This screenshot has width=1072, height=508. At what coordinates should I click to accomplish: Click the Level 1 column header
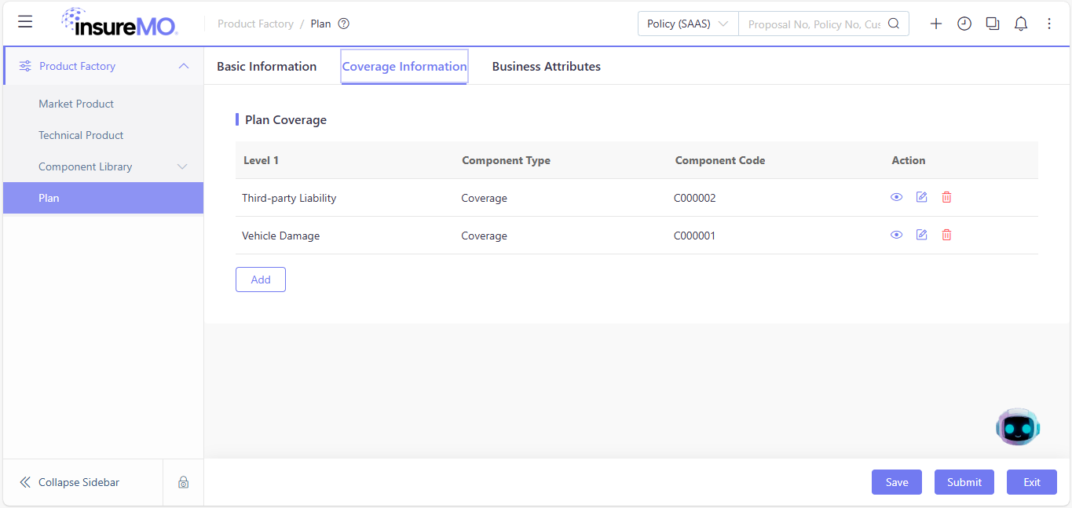[x=261, y=160]
